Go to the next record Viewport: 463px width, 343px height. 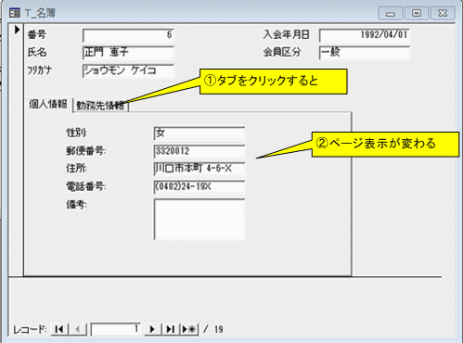click(152, 329)
